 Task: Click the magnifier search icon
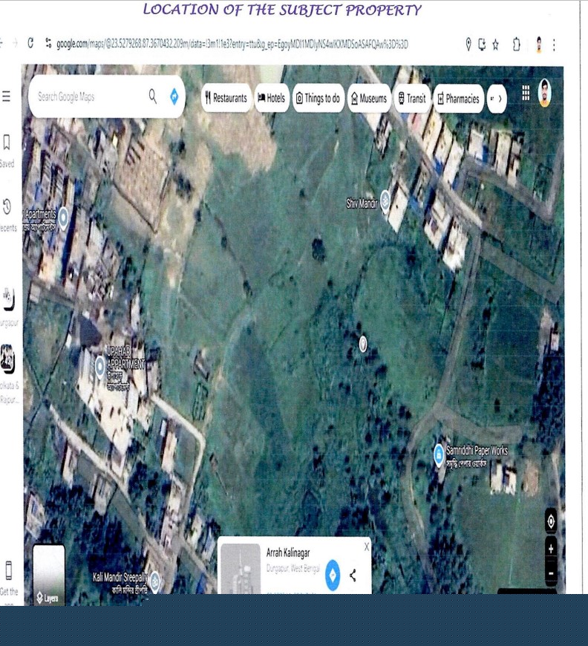point(153,97)
